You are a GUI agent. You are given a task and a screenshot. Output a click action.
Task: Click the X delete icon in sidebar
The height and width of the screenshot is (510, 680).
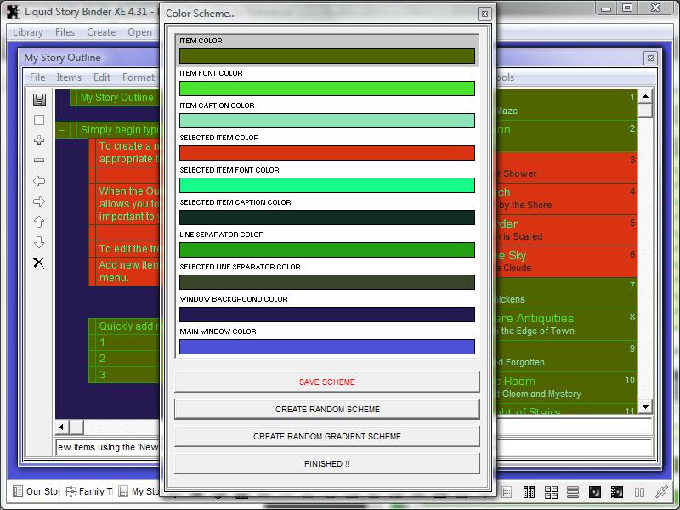39,263
